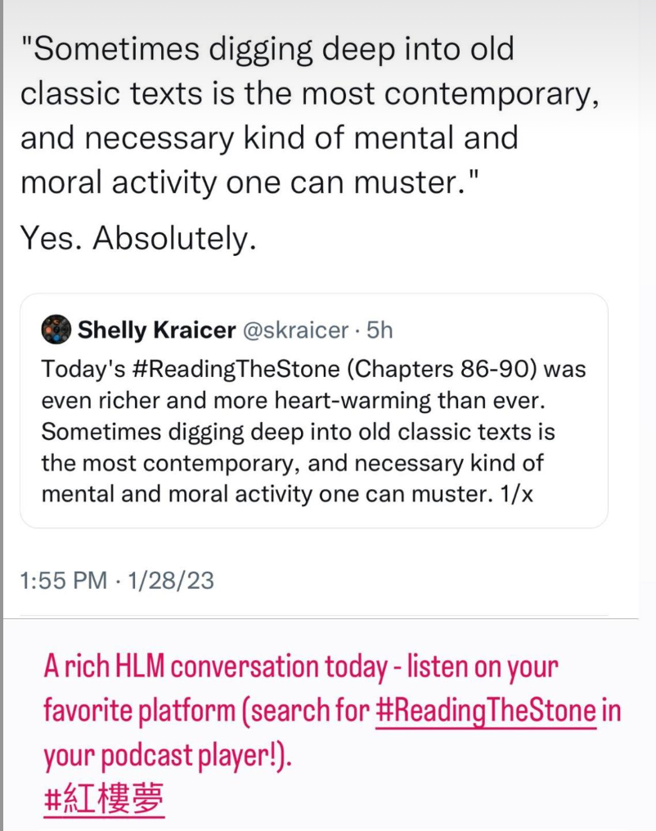Click the Shelly Kraicer display name
The image size is (656, 831).
pyautogui.click(x=154, y=330)
